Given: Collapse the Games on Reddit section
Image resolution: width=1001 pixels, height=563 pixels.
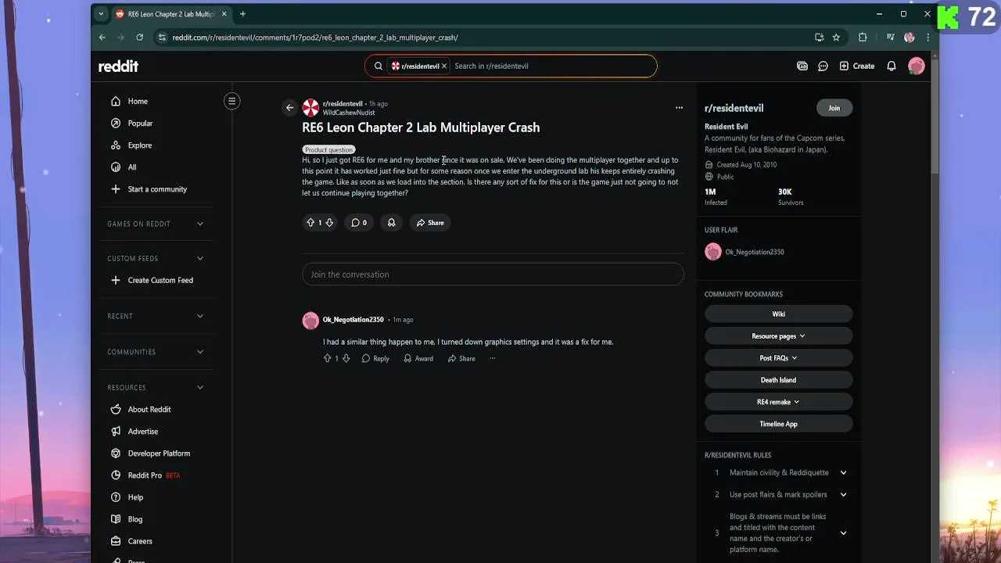Looking at the screenshot, I should pos(156,224).
